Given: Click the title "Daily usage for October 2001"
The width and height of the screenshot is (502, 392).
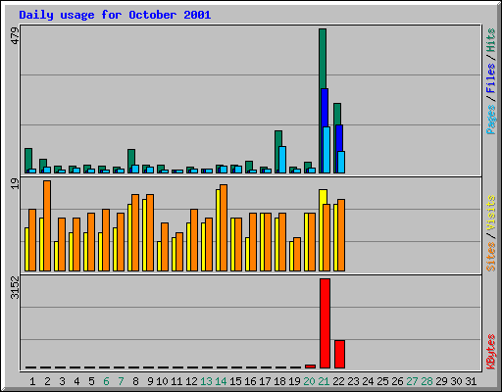Looking at the screenshot, I should 115,15.
